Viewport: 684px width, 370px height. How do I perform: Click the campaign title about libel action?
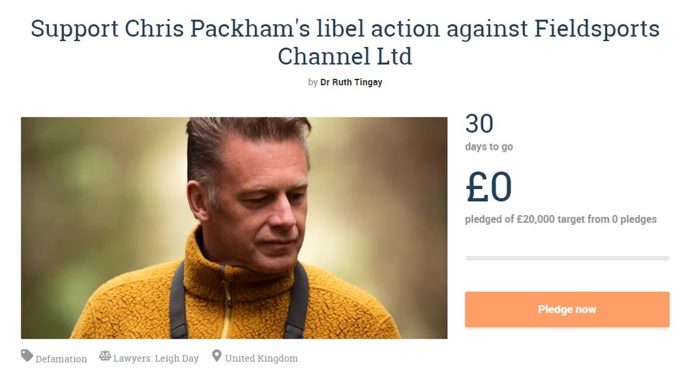(345, 42)
